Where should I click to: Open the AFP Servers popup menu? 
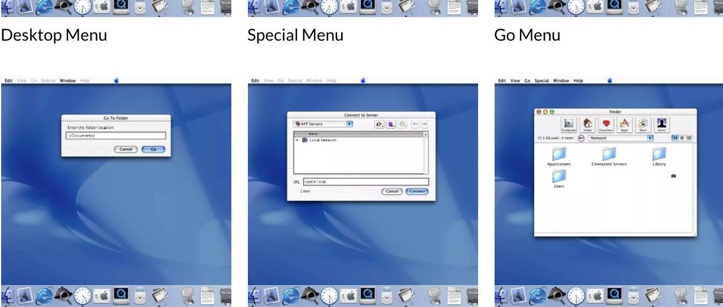click(x=323, y=124)
